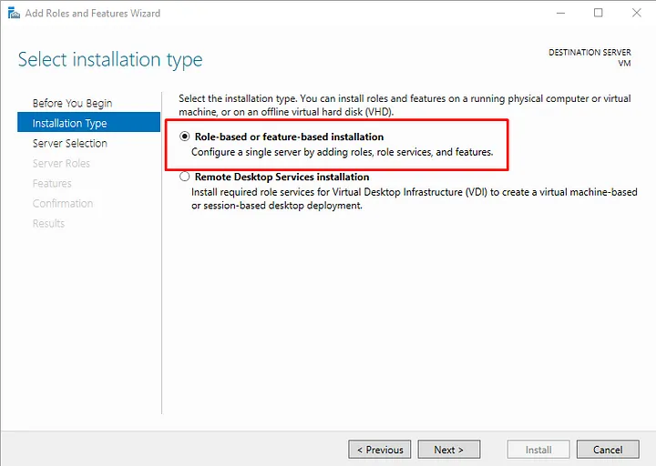Image resolution: width=656 pixels, height=466 pixels.
Task: Click the 'Configure a single server' description text
Action: coord(342,152)
